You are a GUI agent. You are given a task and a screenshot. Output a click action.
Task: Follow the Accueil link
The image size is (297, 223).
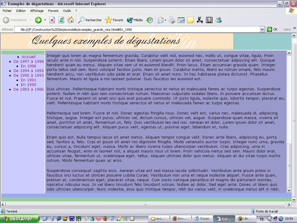pos(29,57)
